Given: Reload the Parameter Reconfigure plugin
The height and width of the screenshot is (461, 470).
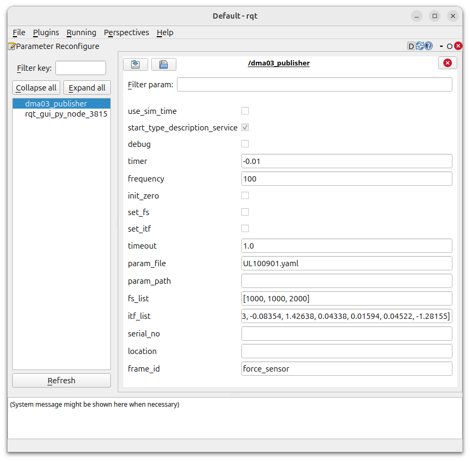Looking at the screenshot, I should (x=419, y=46).
